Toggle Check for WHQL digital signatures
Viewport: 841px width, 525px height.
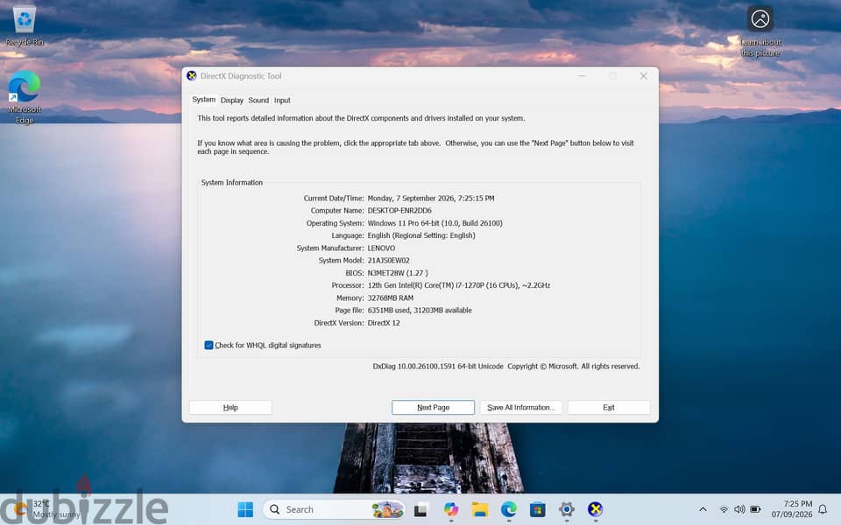(209, 345)
